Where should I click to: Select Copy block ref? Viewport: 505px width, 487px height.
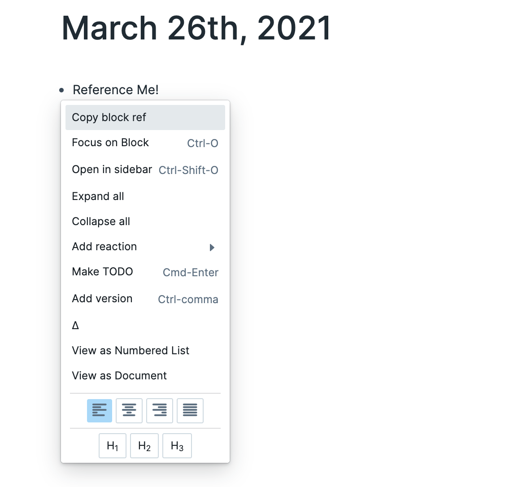coord(109,117)
